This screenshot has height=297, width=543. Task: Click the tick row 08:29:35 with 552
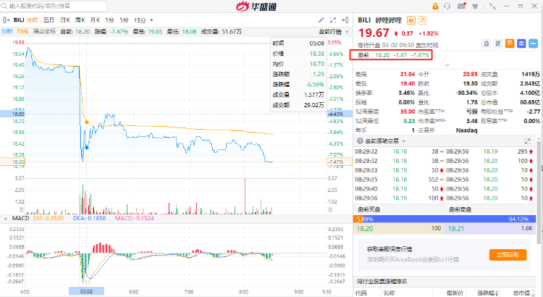pos(399,180)
